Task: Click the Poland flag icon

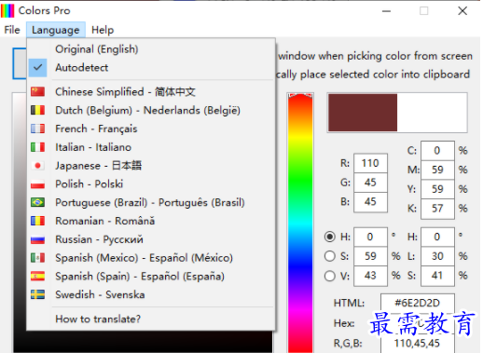Action: pos(37,183)
